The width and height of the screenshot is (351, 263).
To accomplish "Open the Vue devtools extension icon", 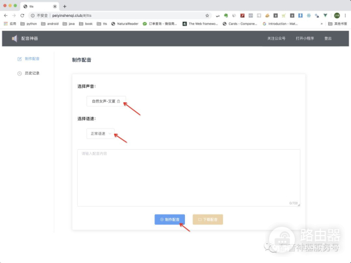I will pyautogui.click(x=325, y=15).
